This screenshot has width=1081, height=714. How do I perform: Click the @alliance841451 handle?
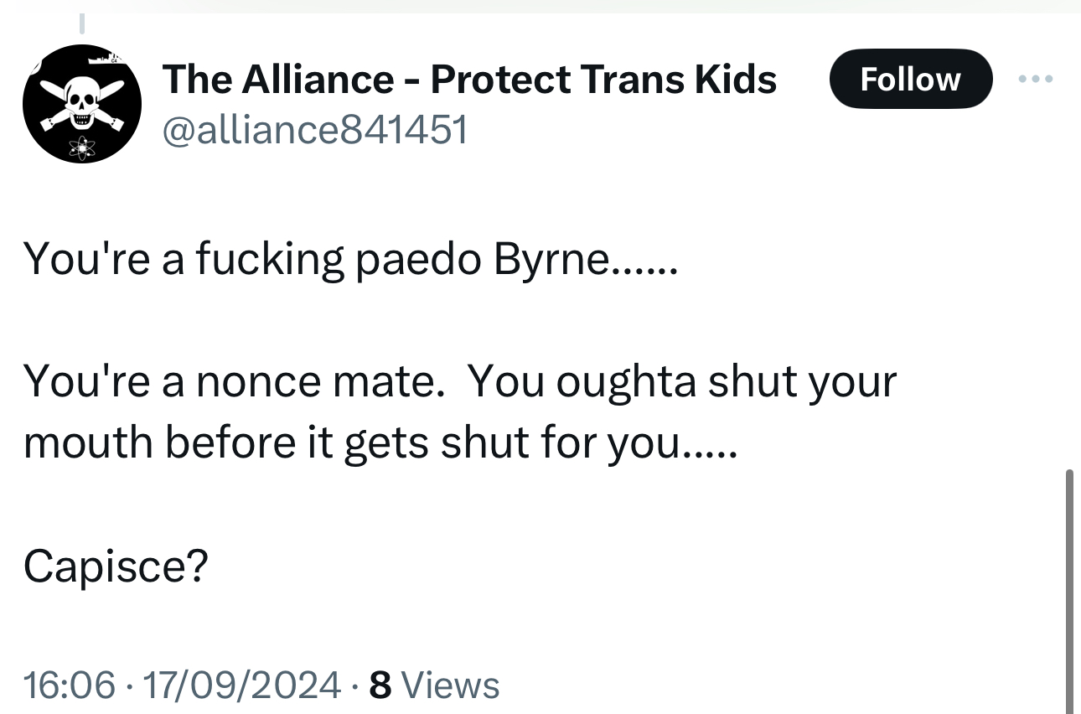point(315,130)
